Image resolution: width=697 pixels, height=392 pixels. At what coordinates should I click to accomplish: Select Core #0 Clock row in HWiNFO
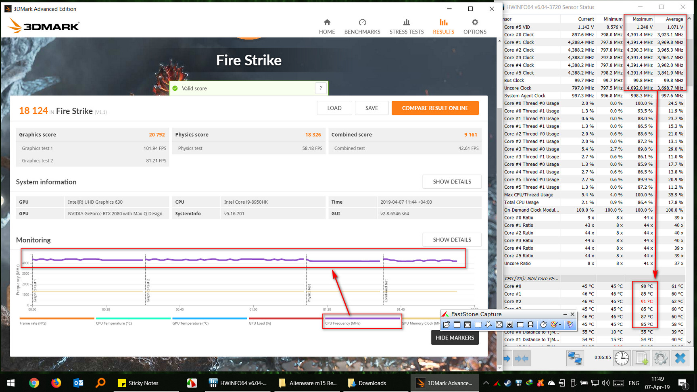point(594,35)
